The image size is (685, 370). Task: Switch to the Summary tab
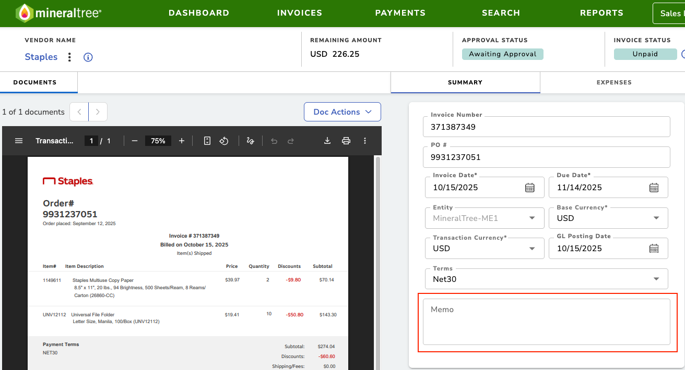pos(465,82)
